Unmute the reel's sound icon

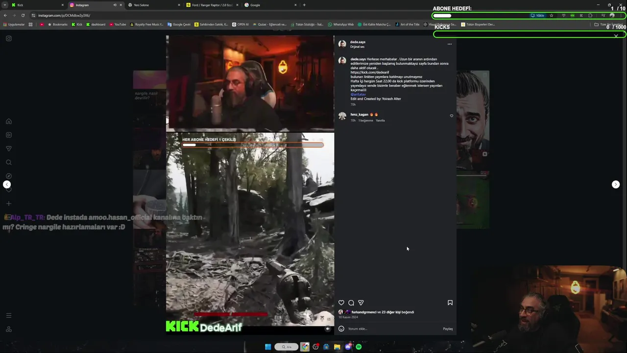328,329
